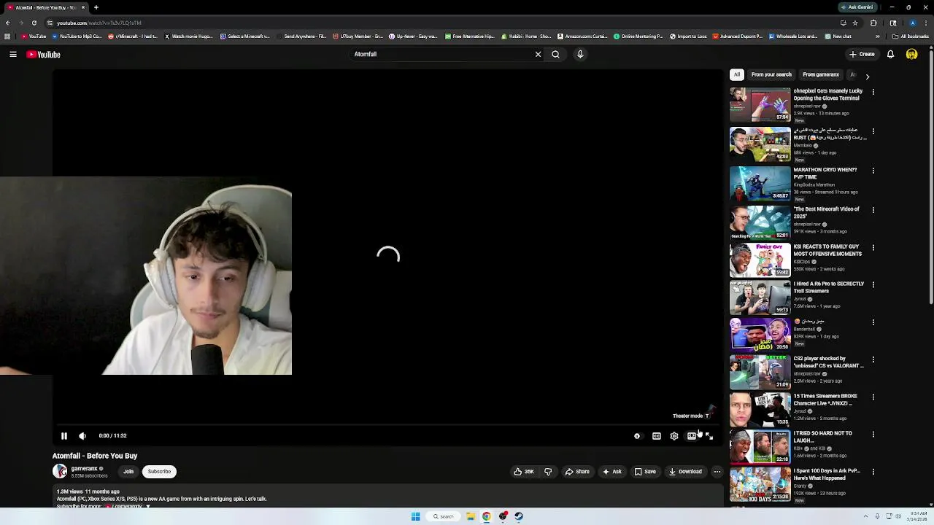Viewport: 934px width, 525px height.
Task: Open MARATHON CRYO WHEN thumbnail
Action: pos(760,183)
